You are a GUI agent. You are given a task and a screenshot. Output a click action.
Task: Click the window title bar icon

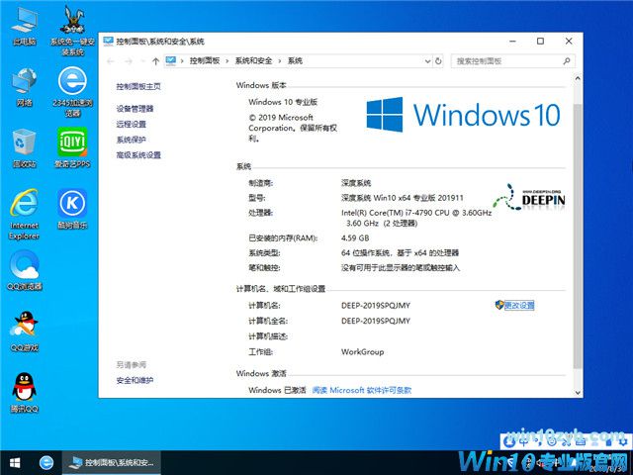click(x=108, y=41)
